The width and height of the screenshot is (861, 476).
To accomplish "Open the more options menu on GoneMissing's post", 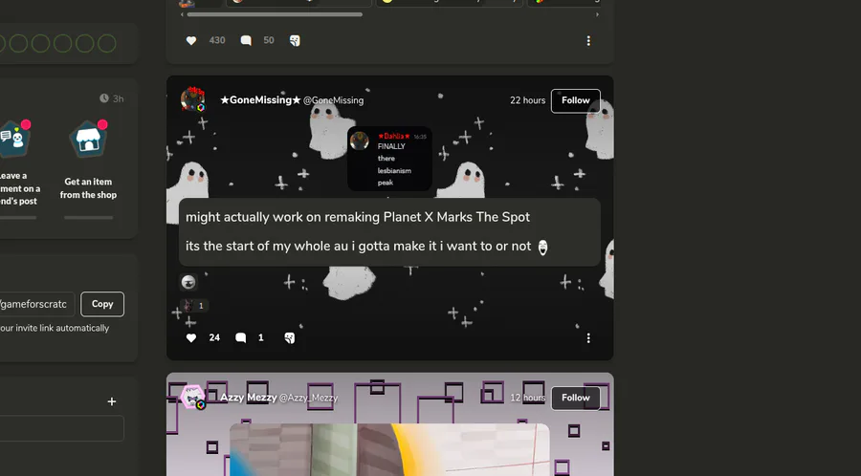I will 588,337.
